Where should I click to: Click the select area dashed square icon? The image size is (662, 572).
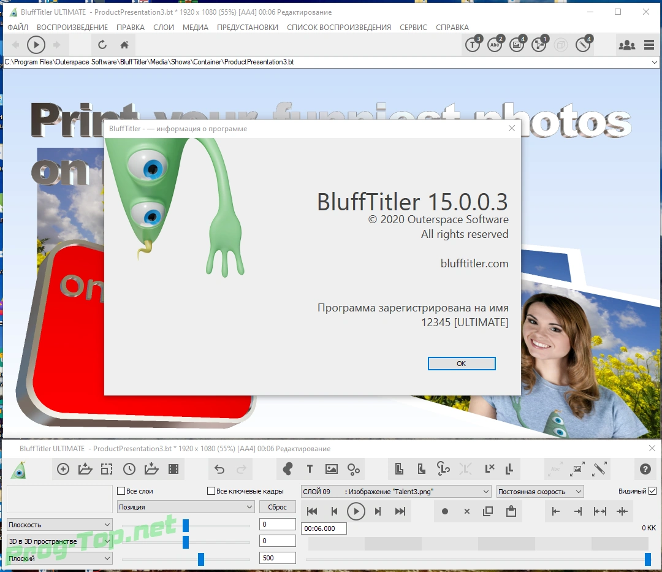point(107,469)
